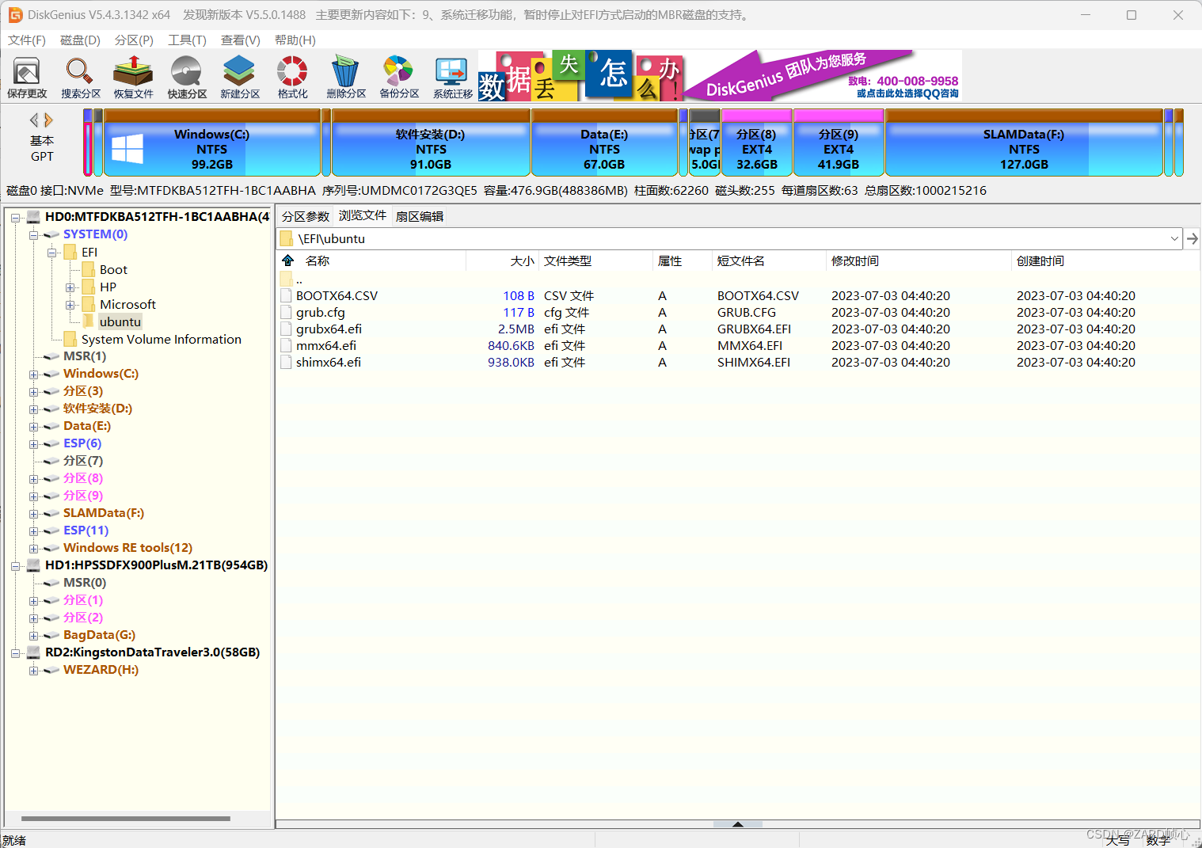Screen dimensions: 1202x848
Task: Select the ESP(6) partition in tree
Action: (x=82, y=443)
